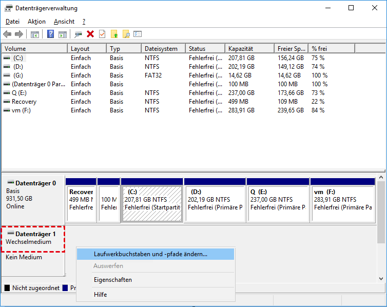Select the vm (F:) partition block
Viewport: 387px width, 307px height.
pos(342,203)
